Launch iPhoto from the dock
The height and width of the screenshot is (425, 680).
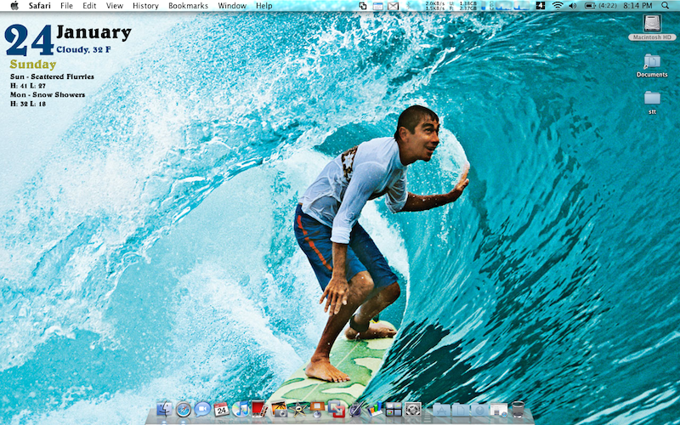pyautogui.click(x=279, y=409)
